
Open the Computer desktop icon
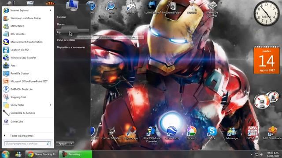tap(72, 6)
